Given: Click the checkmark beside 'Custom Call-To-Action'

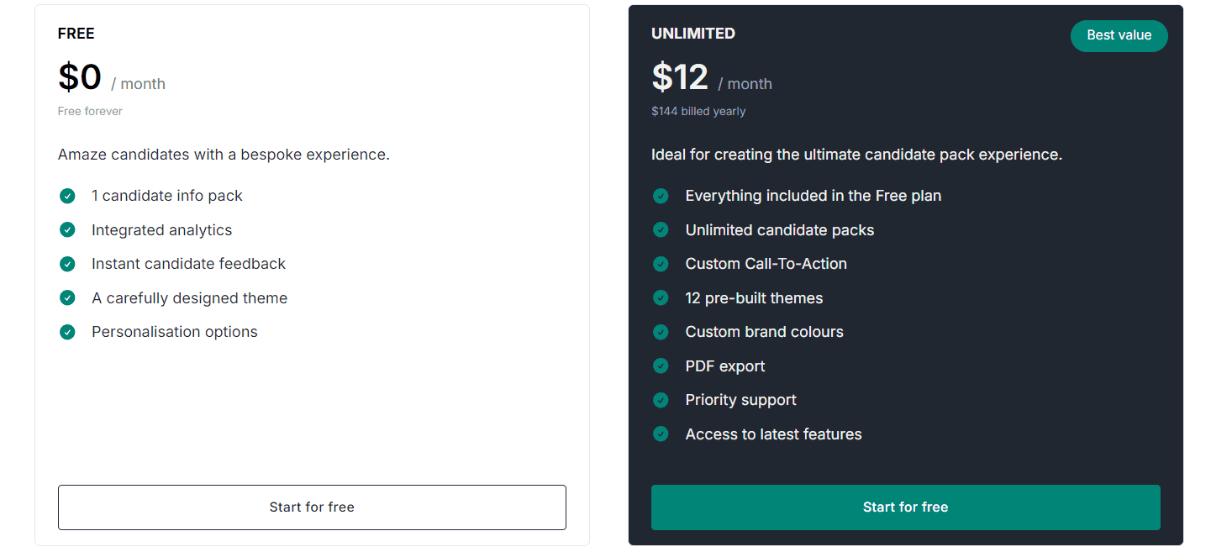Looking at the screenshot, I should (x=661, y=264).
